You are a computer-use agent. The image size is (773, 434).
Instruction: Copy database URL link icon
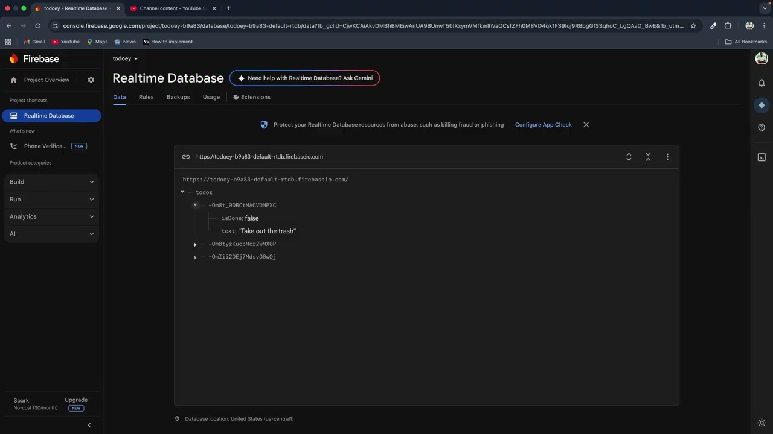(x=186, y=157)
